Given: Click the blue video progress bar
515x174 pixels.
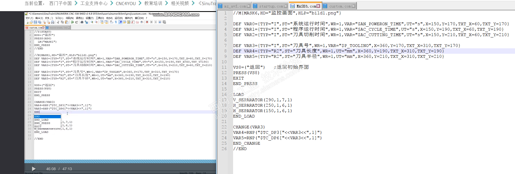Looking at the screenshot, I should tap(120, 161).
